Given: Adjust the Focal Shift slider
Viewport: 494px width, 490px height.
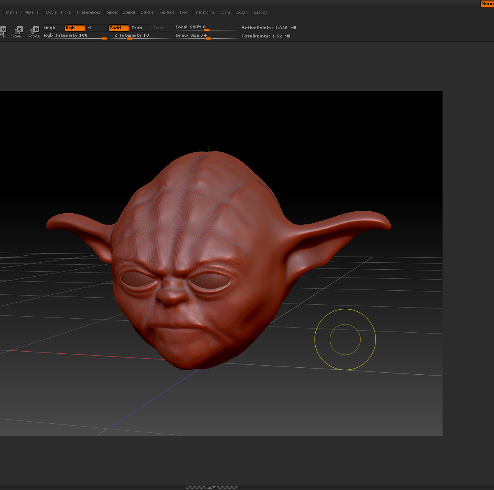Looking at the screenshot, I should pos(206,28).
